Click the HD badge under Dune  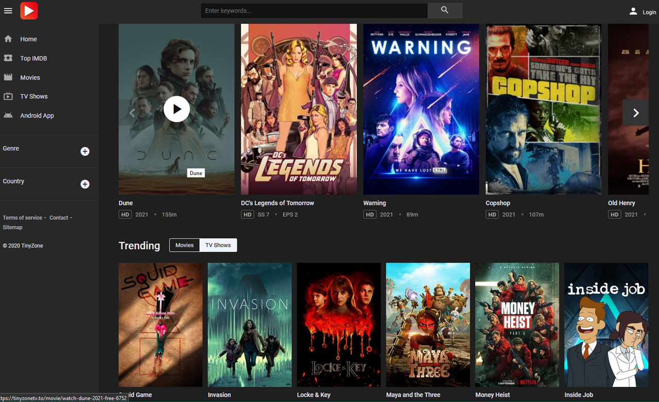[x=125, y=215]
